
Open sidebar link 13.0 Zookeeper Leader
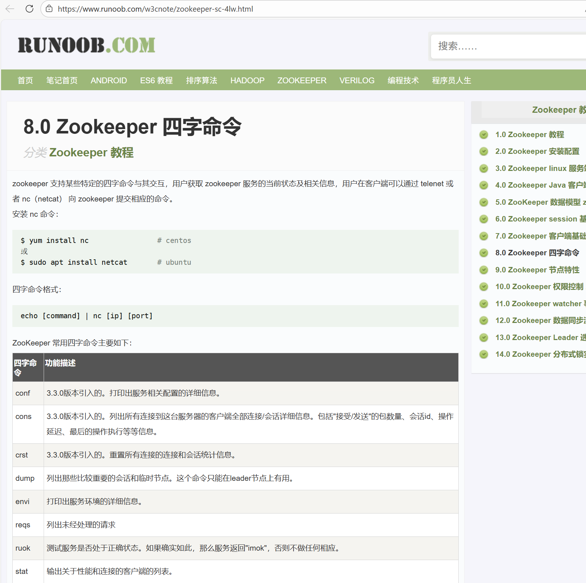coord(541,338)
